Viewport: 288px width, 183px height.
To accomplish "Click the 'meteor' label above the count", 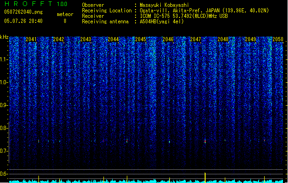I will 65,14.
